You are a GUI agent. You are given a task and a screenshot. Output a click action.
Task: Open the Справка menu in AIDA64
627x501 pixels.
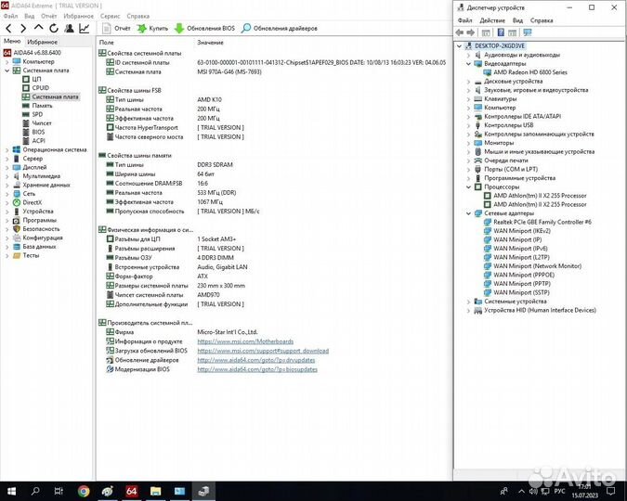(x=138, y=16)
